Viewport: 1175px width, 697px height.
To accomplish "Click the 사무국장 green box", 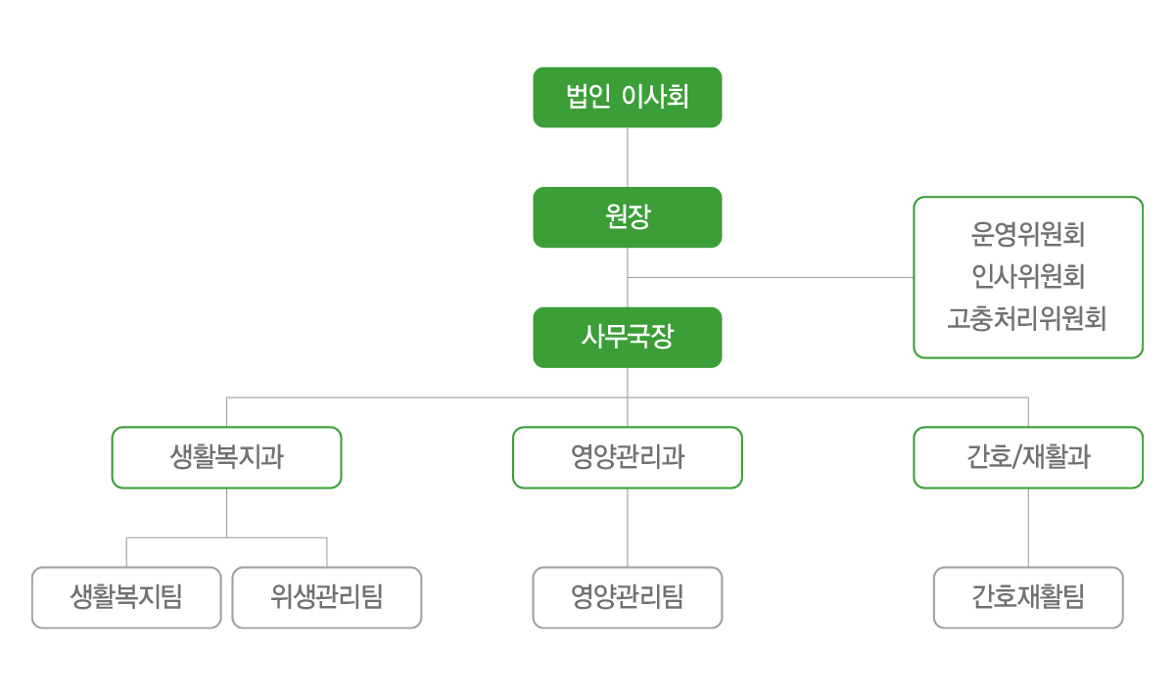I will [x=628, y=338].
